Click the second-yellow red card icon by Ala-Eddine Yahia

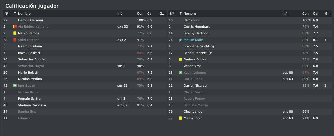(x=15, y=27)
